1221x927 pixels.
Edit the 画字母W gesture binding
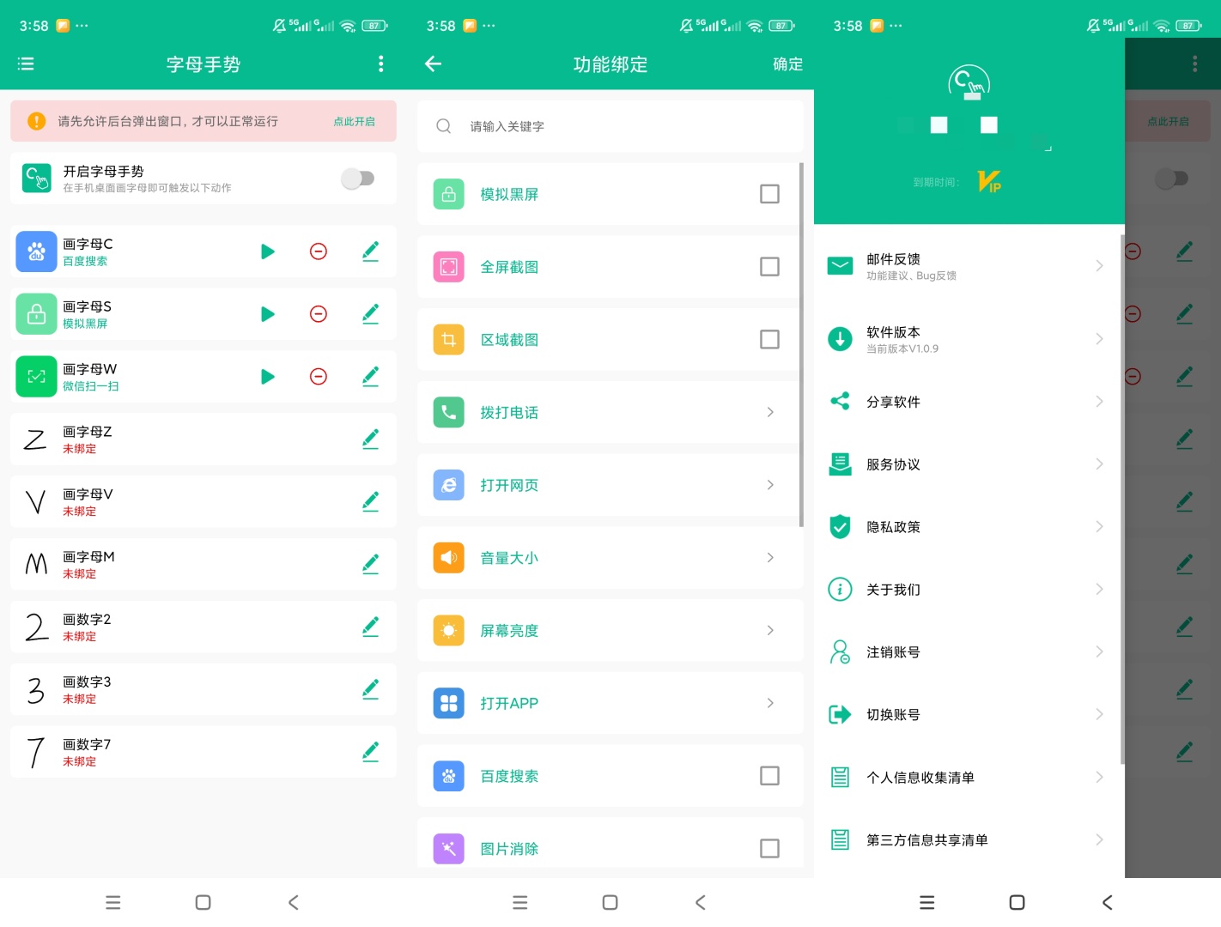coord(371,376)
